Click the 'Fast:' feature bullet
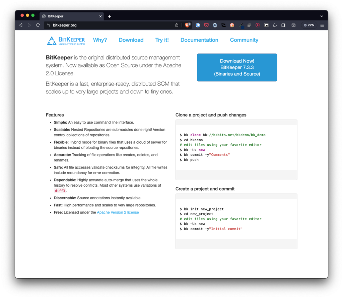The height and width of the screenshot is (298, 343). coord(105,205)
